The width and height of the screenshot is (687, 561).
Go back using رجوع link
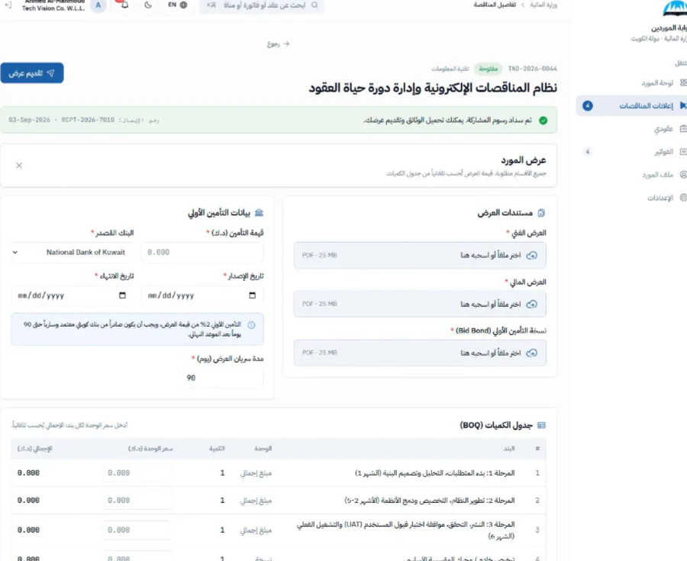click(x=278, y=44)
